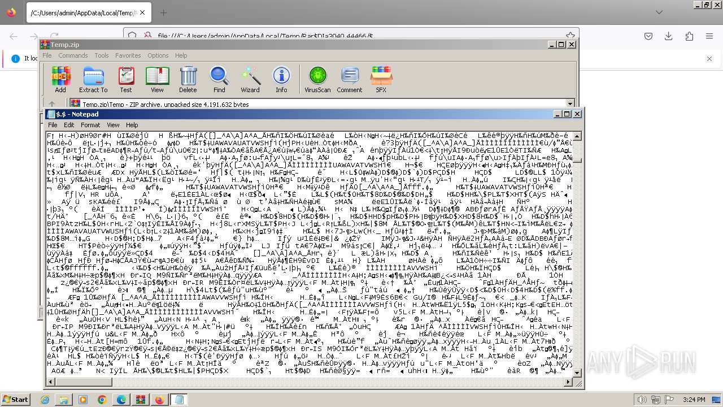Open Internet Explorer from taskbar
This screenshot has width=723, height=407.
click(x=45, y=400)
